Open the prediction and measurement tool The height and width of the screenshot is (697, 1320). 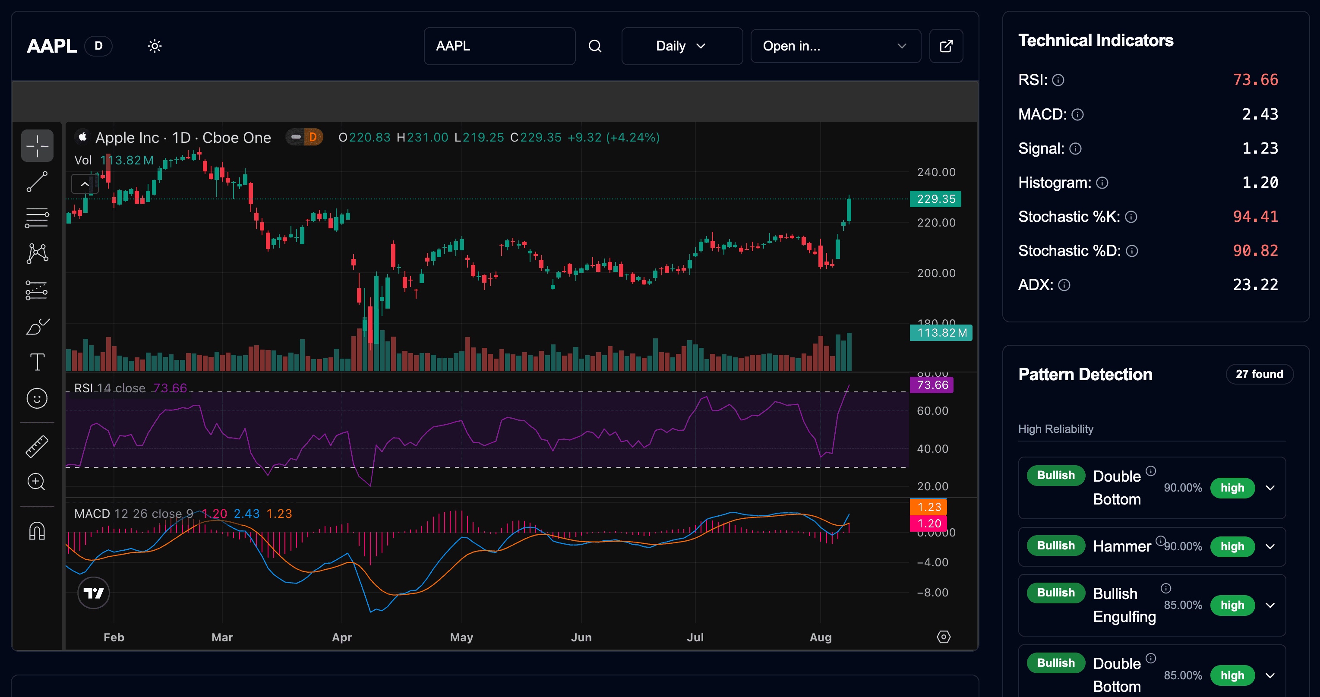37,290
